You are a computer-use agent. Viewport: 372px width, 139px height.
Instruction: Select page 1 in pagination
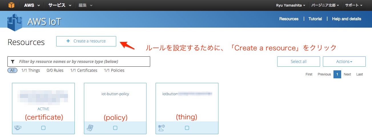[337, 74]
